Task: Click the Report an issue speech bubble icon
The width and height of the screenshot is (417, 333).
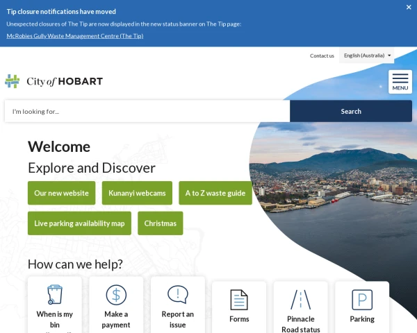Action: click(178, 295)
